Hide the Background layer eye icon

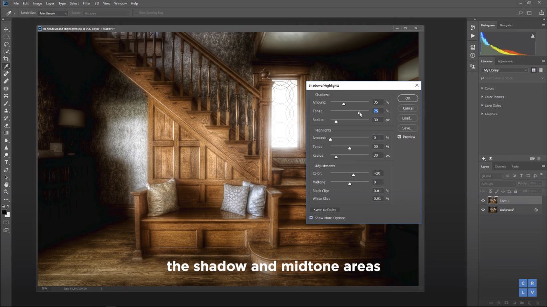[x=483, y=209]
